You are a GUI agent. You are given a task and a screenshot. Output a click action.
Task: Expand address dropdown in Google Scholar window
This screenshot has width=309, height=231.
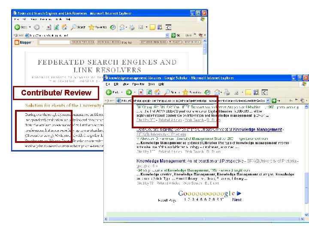[268, 101]
